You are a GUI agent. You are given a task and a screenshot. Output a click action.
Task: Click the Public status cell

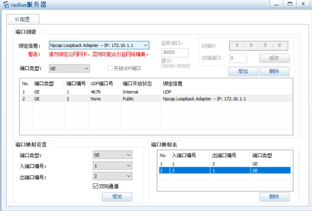click(x=128, y=99)
